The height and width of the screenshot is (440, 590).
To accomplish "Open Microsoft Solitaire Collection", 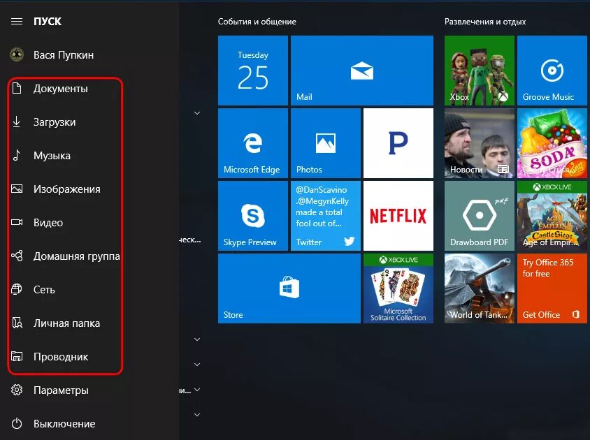I will click(398, 288).
